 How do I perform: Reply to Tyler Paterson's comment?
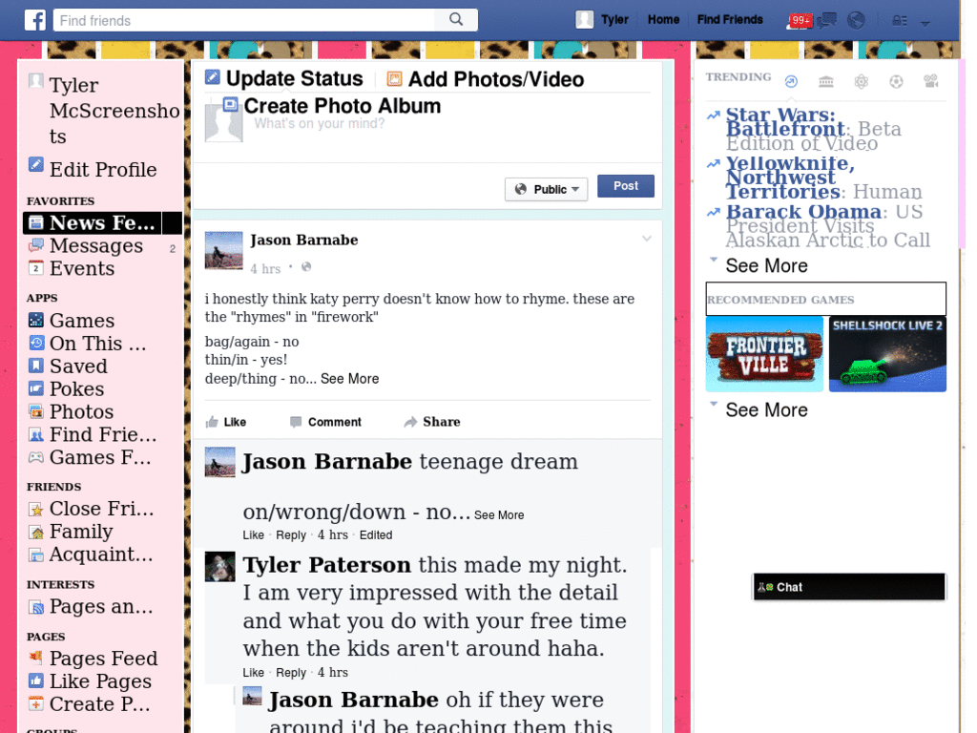[x=291, y=673]
